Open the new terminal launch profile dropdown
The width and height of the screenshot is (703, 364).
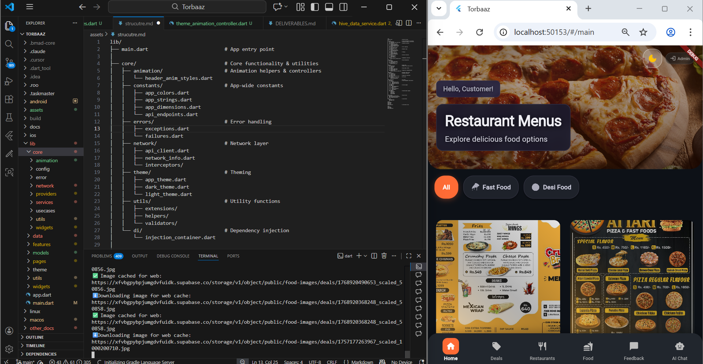(365, 256)
